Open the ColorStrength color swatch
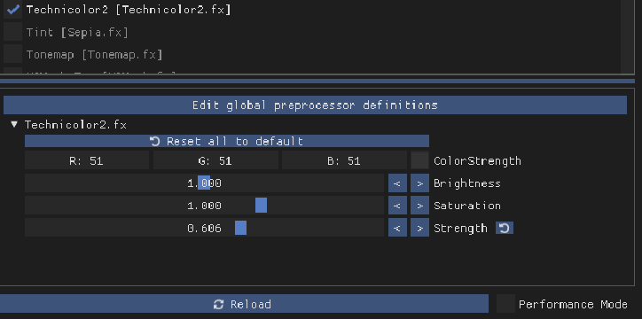This screenshot has width=642, height=319. click(419, 160)
